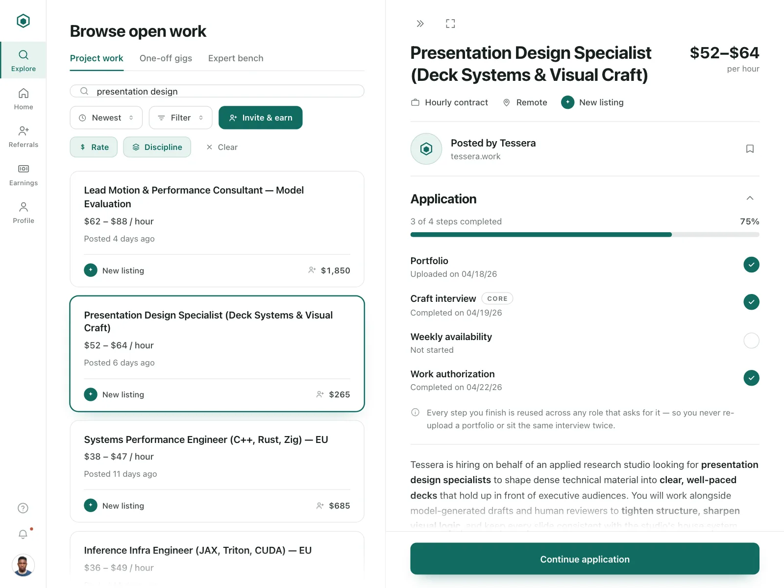
Task: Expand the detail panel to fullscreen
Action: pos(450,24)
